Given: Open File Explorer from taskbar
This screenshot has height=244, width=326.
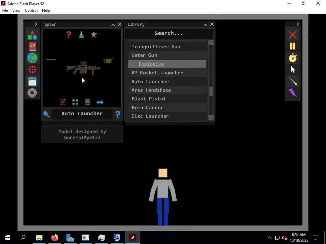Looking at the screenshot, I should click(x=39, y=238).
